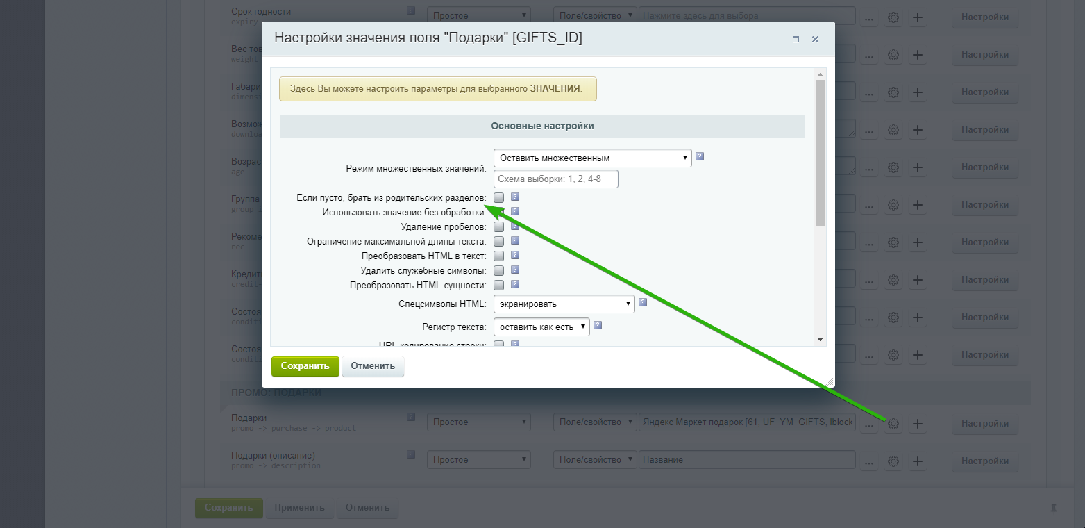Click dialog vertical scrollbar thumb
Image resolution: width=1085 pixels, height=528 pixels.
tap(820, 153)
